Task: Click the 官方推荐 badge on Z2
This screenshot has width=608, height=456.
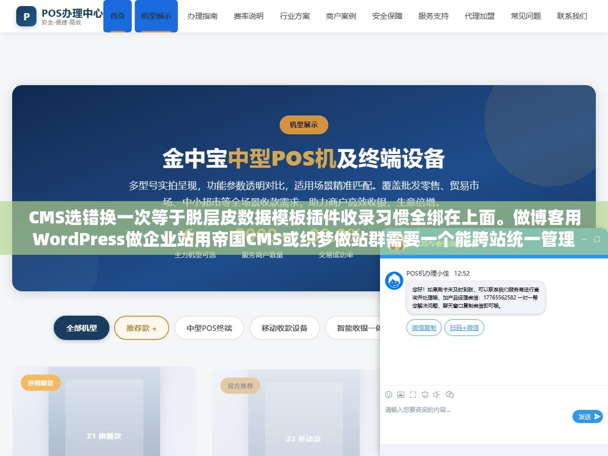Action: 240,386
